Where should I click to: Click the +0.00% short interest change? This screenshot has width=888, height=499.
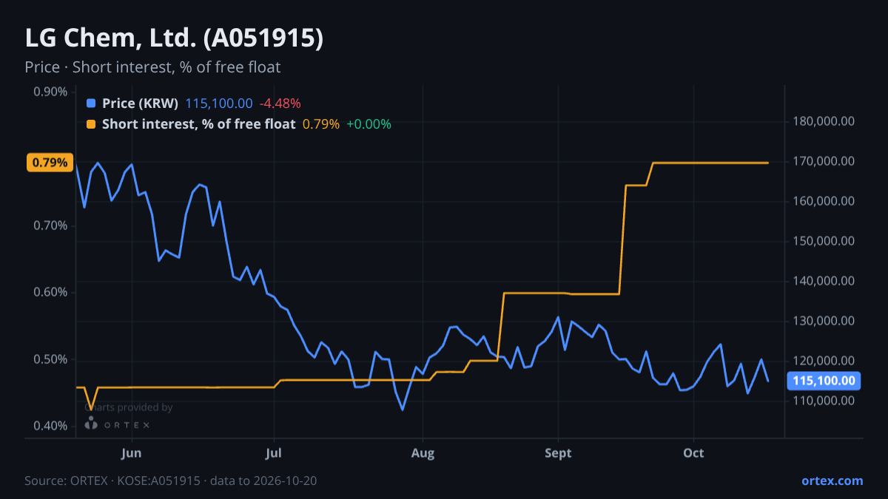tap(369, 124)
